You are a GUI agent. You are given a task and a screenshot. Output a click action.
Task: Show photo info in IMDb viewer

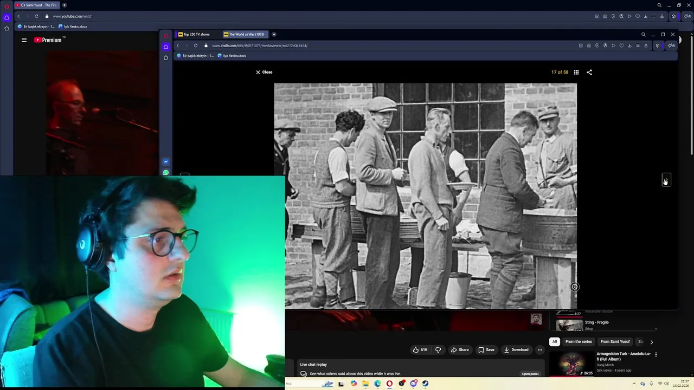point(575,287)
